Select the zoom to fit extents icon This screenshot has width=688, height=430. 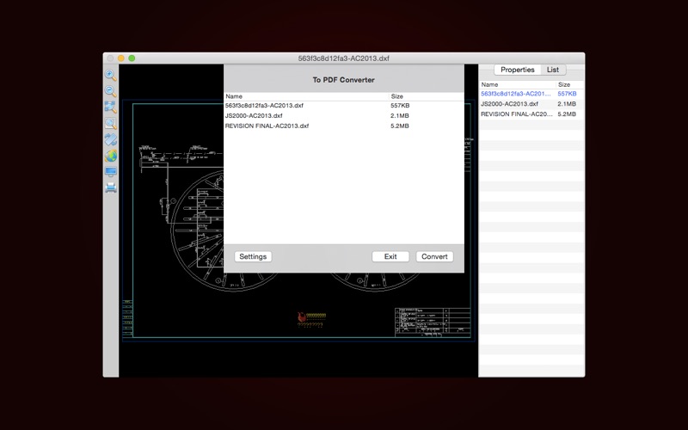[x=110, y=107]
